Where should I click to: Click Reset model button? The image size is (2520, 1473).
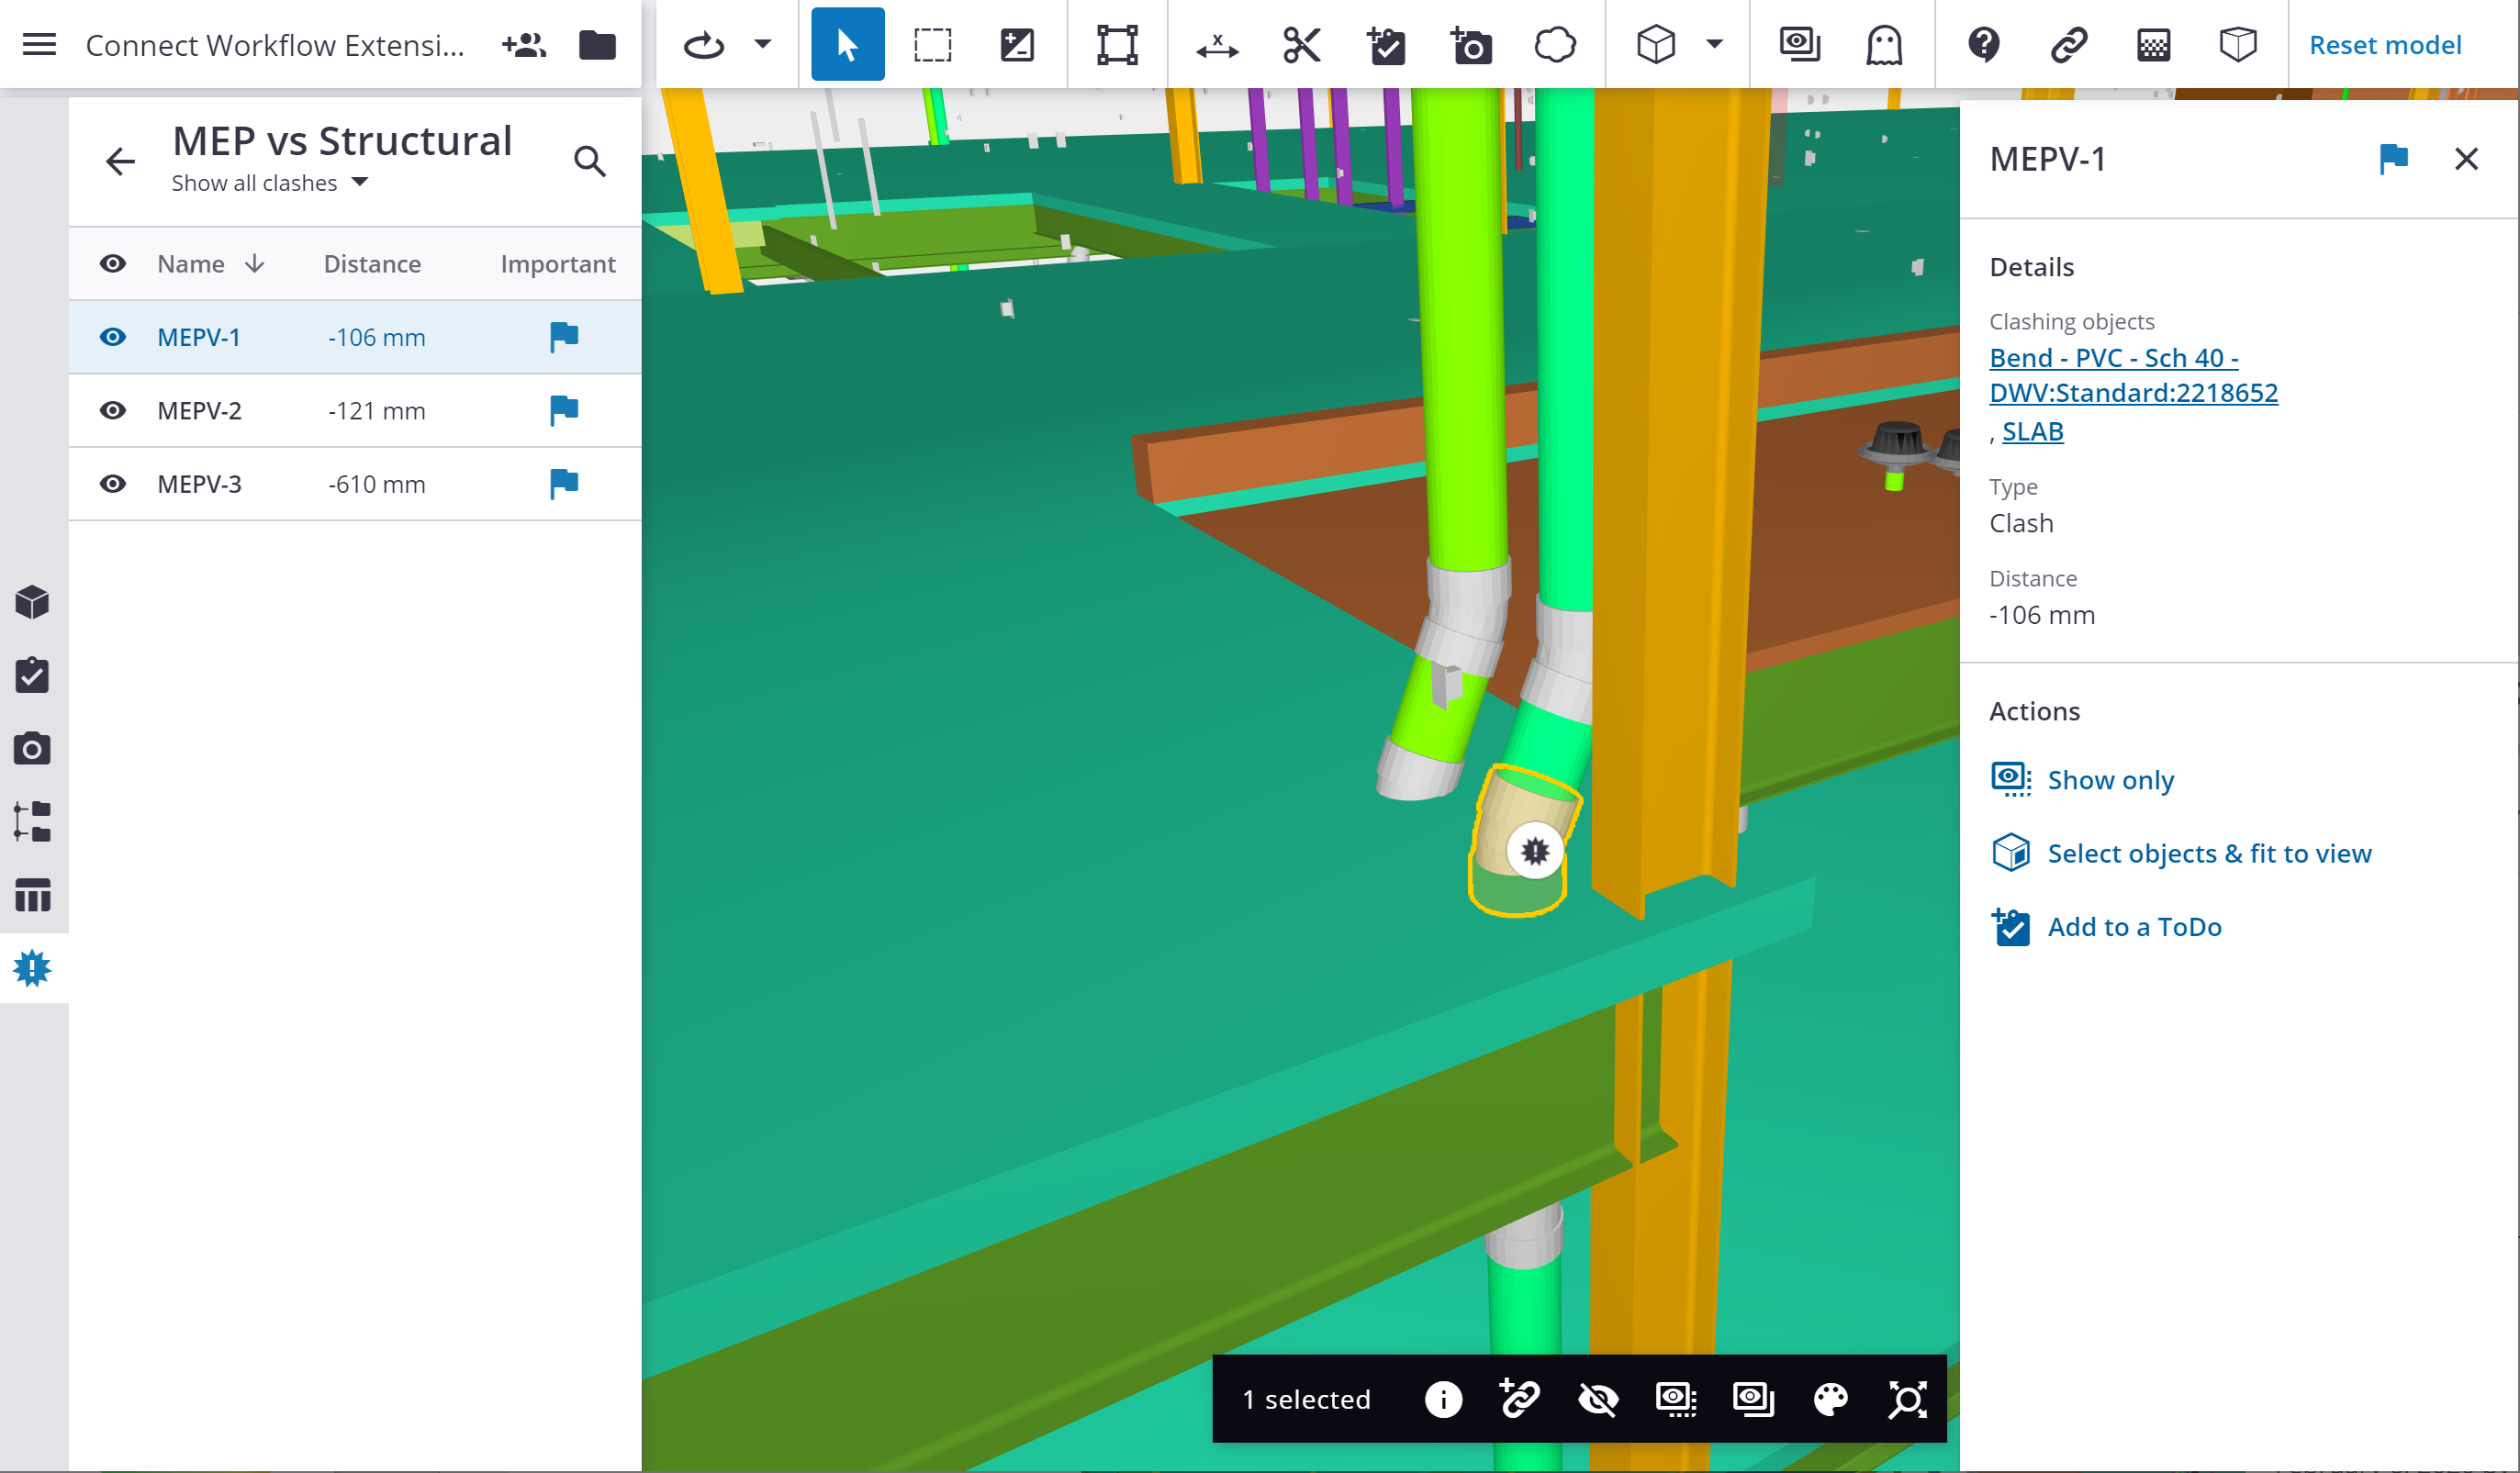(x=2384, y=45)
